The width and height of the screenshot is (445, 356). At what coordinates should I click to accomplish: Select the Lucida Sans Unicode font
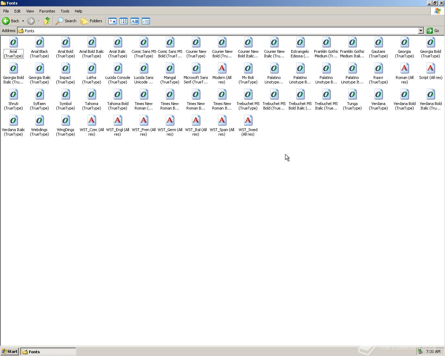tap(144, 68)
